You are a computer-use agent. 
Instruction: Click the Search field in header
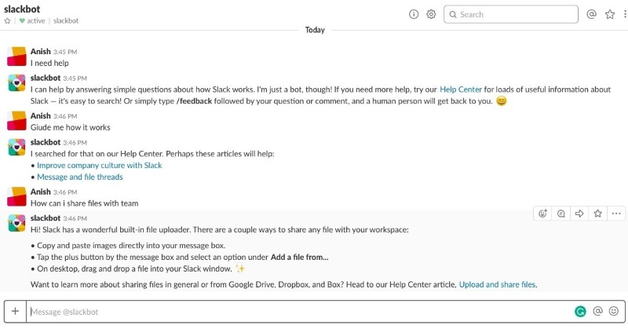click(511, 14)
